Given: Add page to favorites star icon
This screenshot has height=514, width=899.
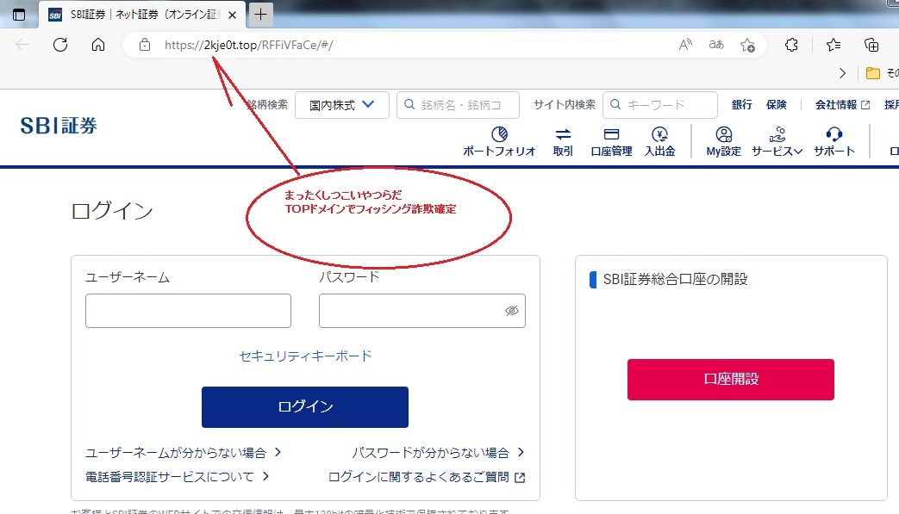Looking at the screenshot, I should [747, 45].
